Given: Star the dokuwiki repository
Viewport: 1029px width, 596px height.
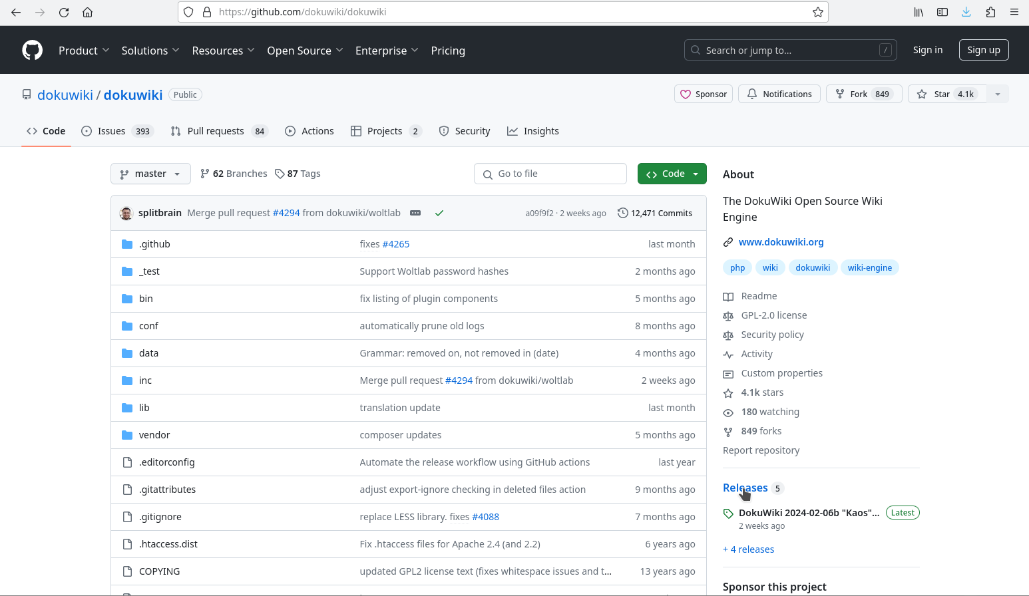Looking at the screenshot, I should (945, 94).
